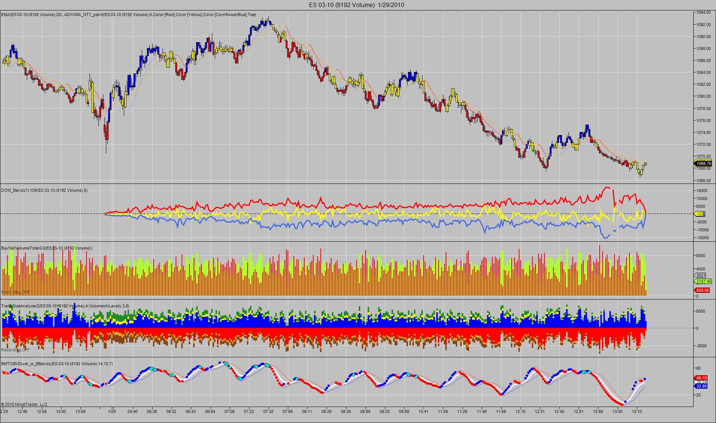The image size is (716, 423).
Task: Click the 06:54 time axis label
Action: pos(210,412)
